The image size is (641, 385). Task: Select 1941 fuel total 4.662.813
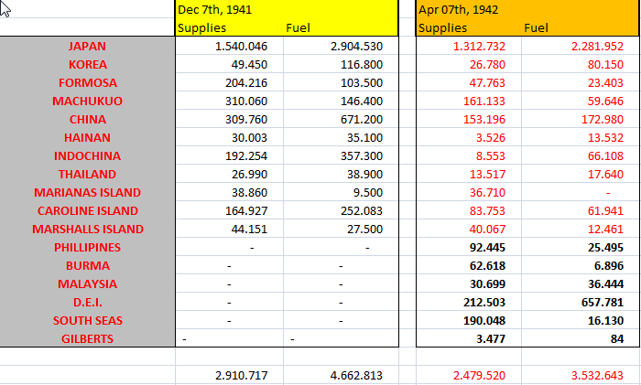tap(341, 375)
